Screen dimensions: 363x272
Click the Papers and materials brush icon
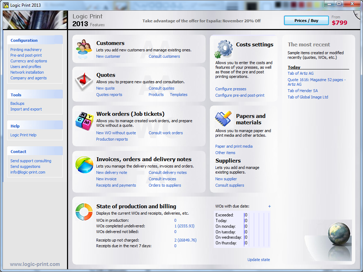[223, 119]
